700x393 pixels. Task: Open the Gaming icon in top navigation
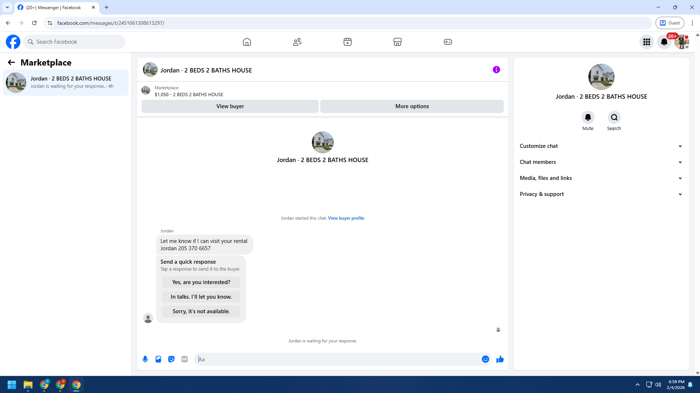point(448,42)
